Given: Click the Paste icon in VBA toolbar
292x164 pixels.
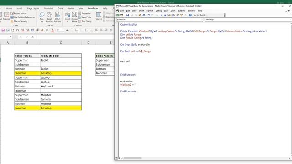Looking at the screenshot, I should point(140,15).
